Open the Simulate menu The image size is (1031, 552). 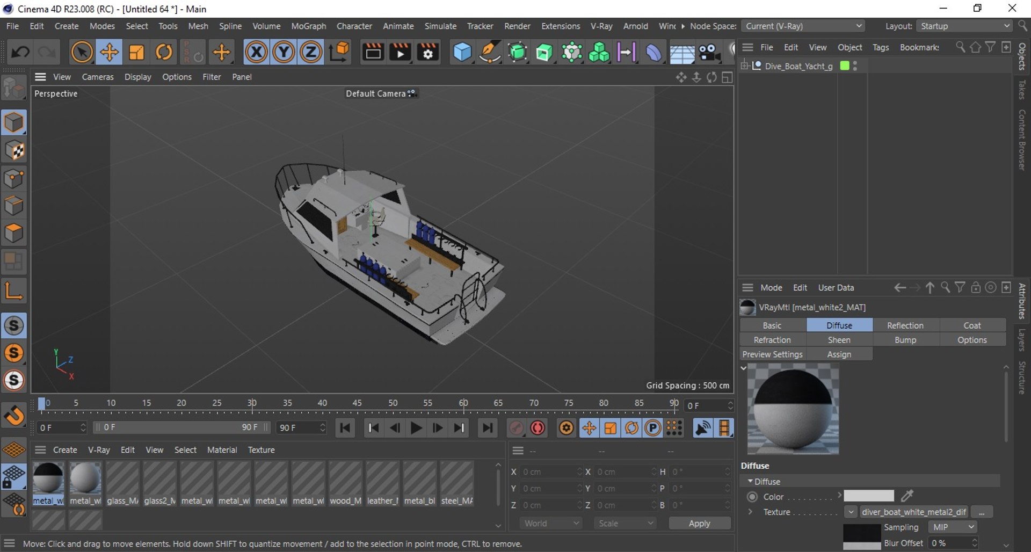tap(440, 26)
